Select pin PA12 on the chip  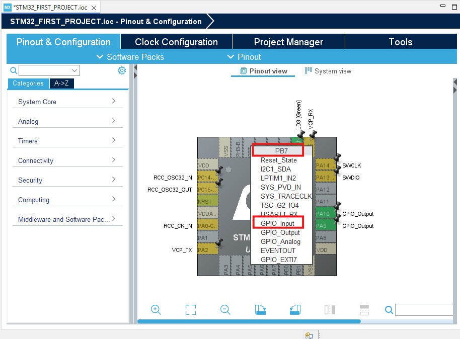(325, 190)
